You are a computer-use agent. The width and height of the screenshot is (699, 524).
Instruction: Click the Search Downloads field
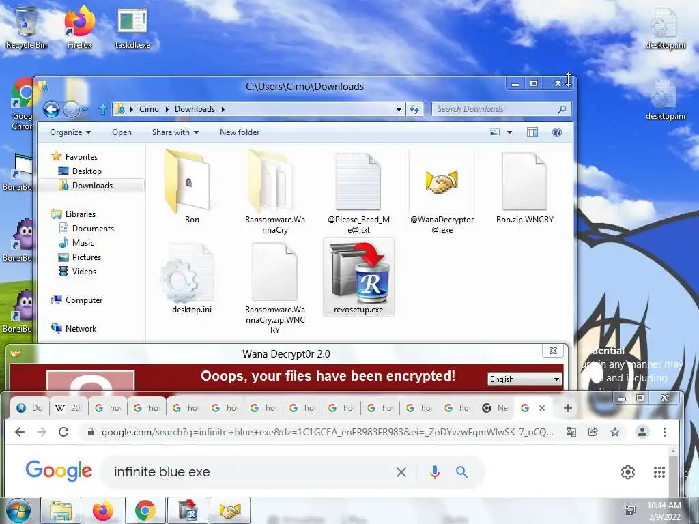tap(500, 109)
